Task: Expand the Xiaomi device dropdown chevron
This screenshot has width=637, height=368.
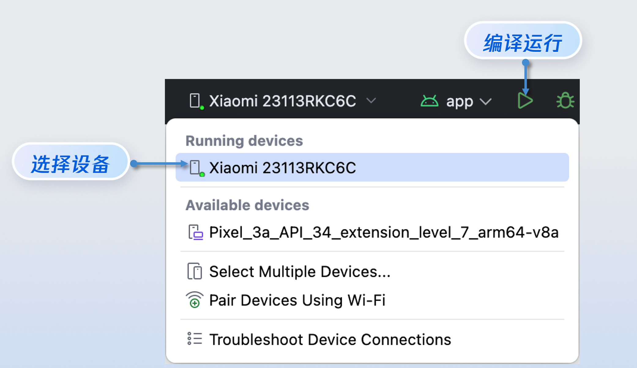Action: coord(371,101)
